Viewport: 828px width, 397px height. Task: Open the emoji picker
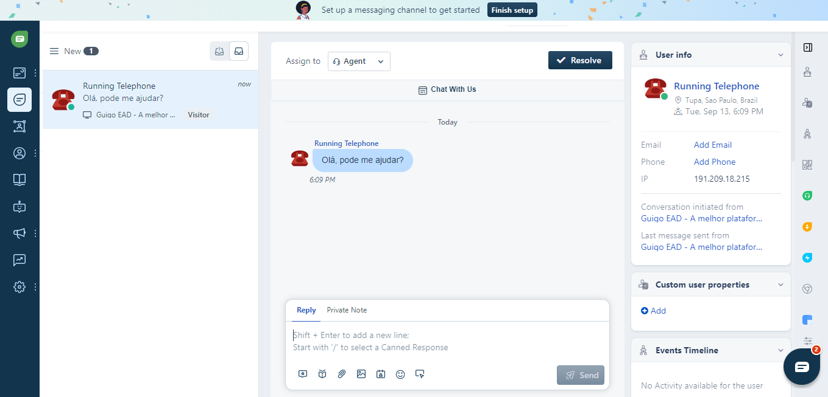coord(400,375)
